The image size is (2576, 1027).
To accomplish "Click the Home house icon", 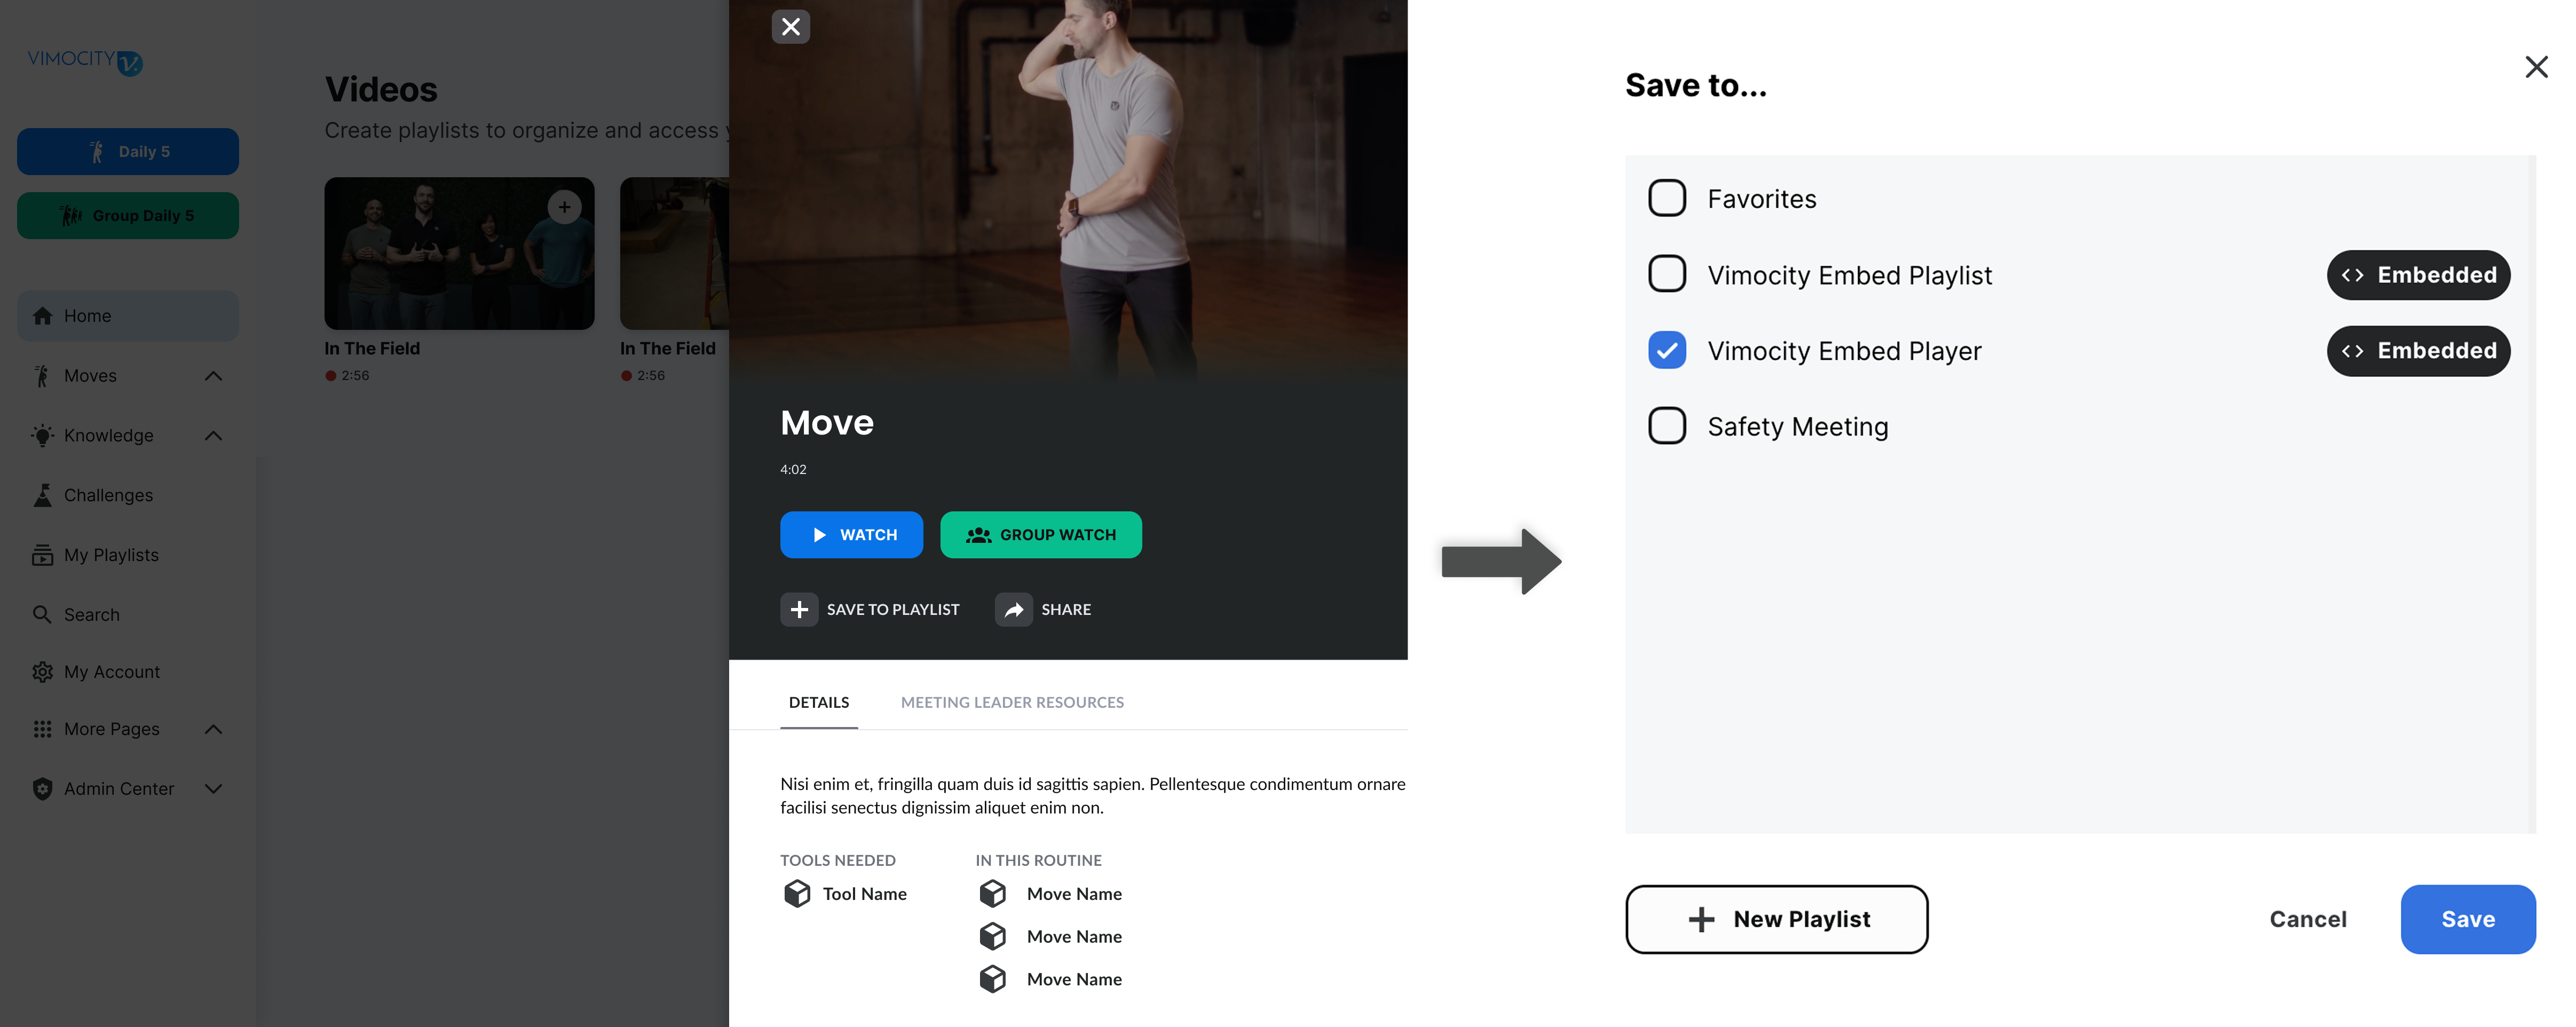I will 42,316.
